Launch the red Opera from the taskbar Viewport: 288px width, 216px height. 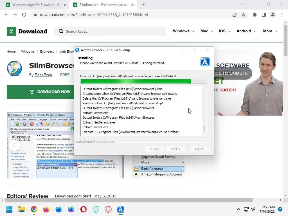[83, 209]
